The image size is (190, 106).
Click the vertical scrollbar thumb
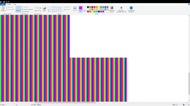point(189,84)
